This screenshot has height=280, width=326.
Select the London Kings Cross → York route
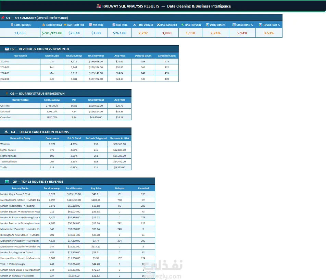coord(15,194)
